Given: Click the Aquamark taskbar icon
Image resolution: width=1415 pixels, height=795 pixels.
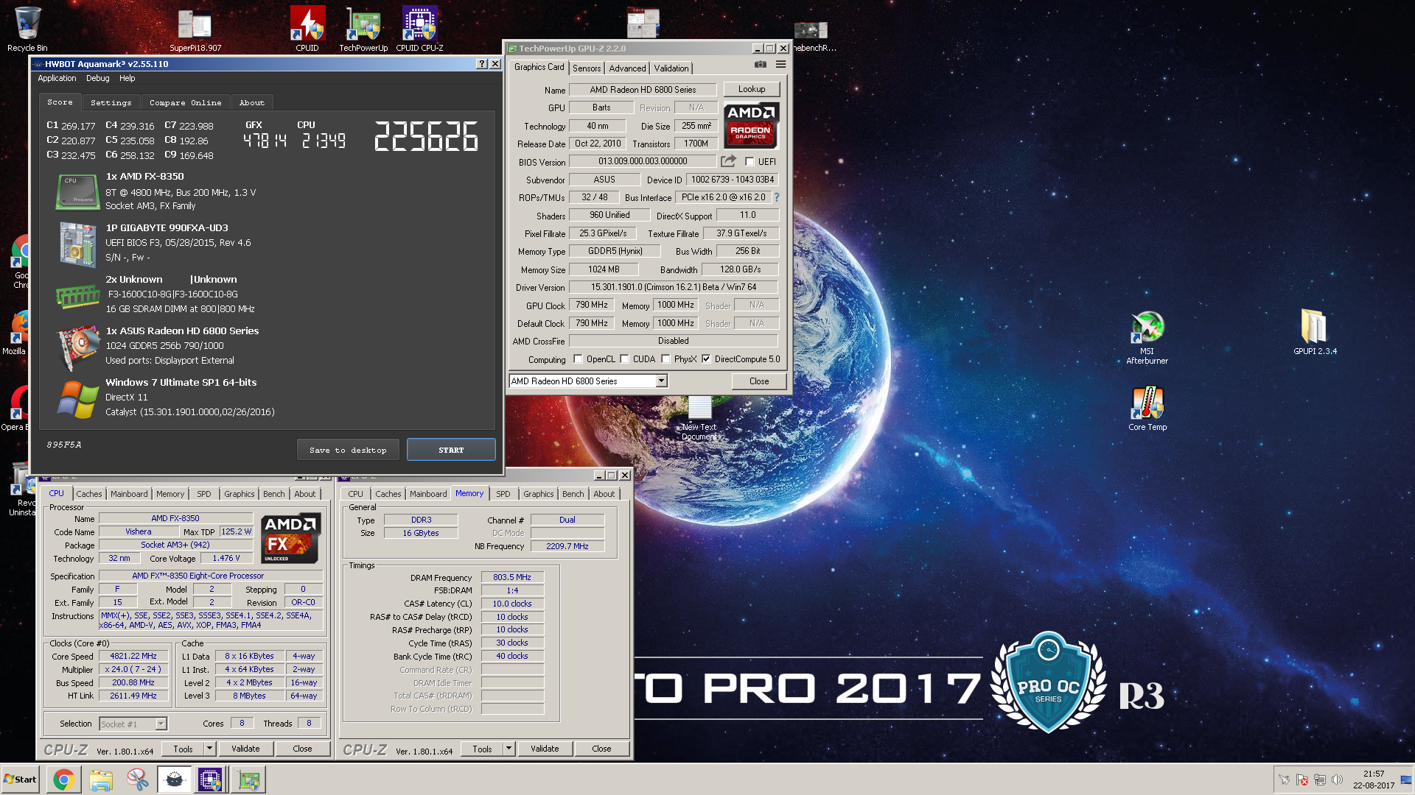Looking at the screenshot, I should (174, 780).
